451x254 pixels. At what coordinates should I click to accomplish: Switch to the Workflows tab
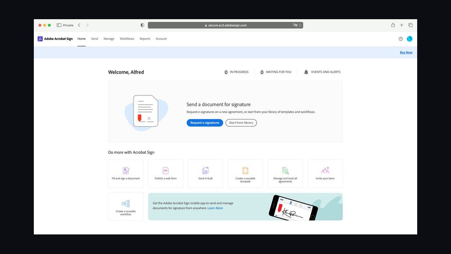(127, 39)
